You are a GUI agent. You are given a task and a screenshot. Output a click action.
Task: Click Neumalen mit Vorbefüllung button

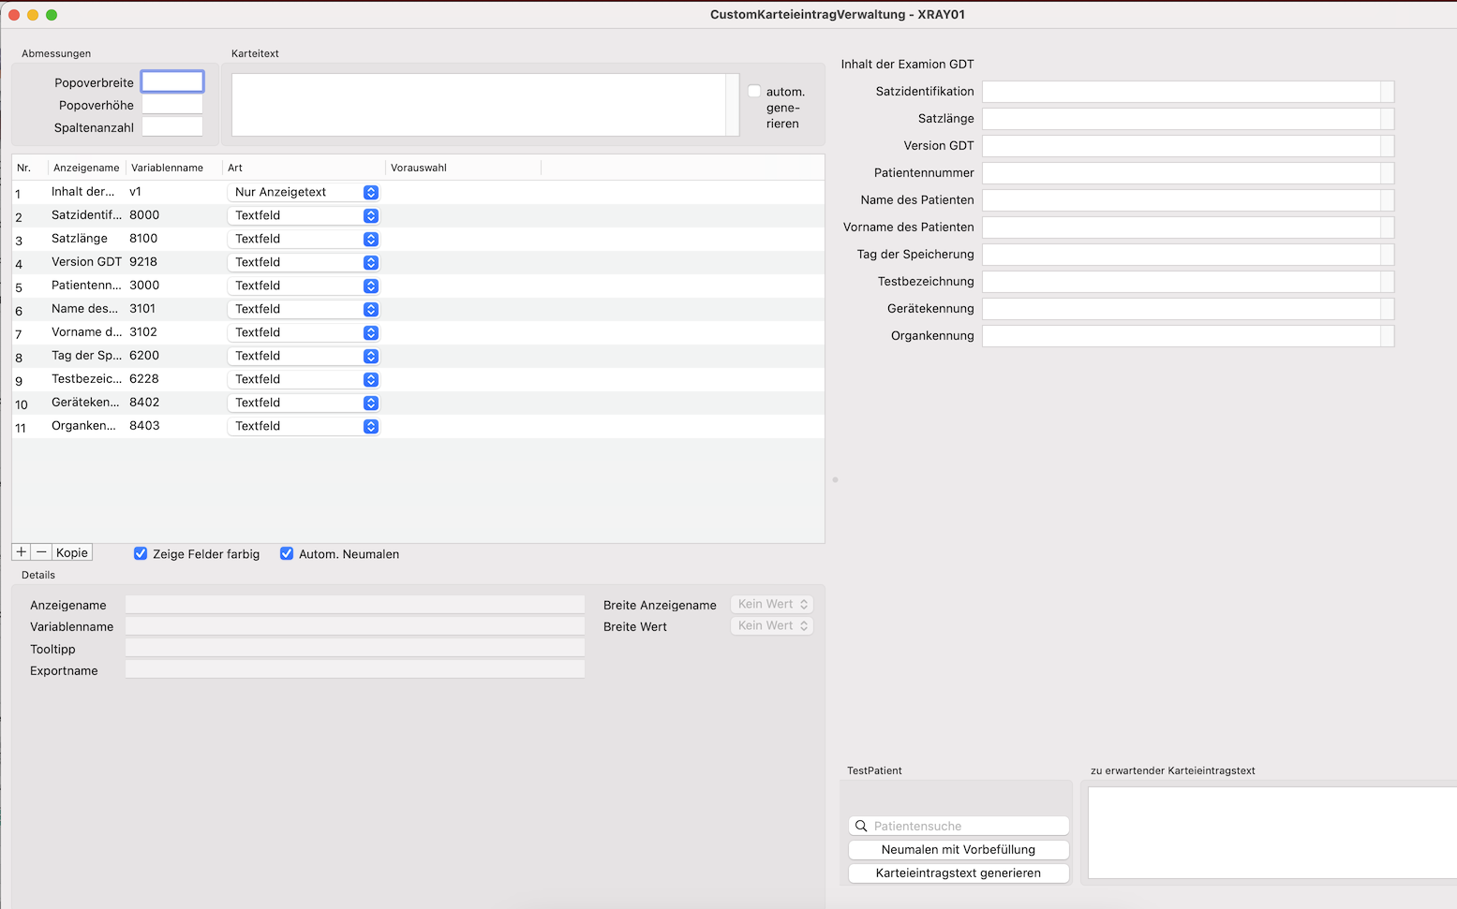point(959,849)
